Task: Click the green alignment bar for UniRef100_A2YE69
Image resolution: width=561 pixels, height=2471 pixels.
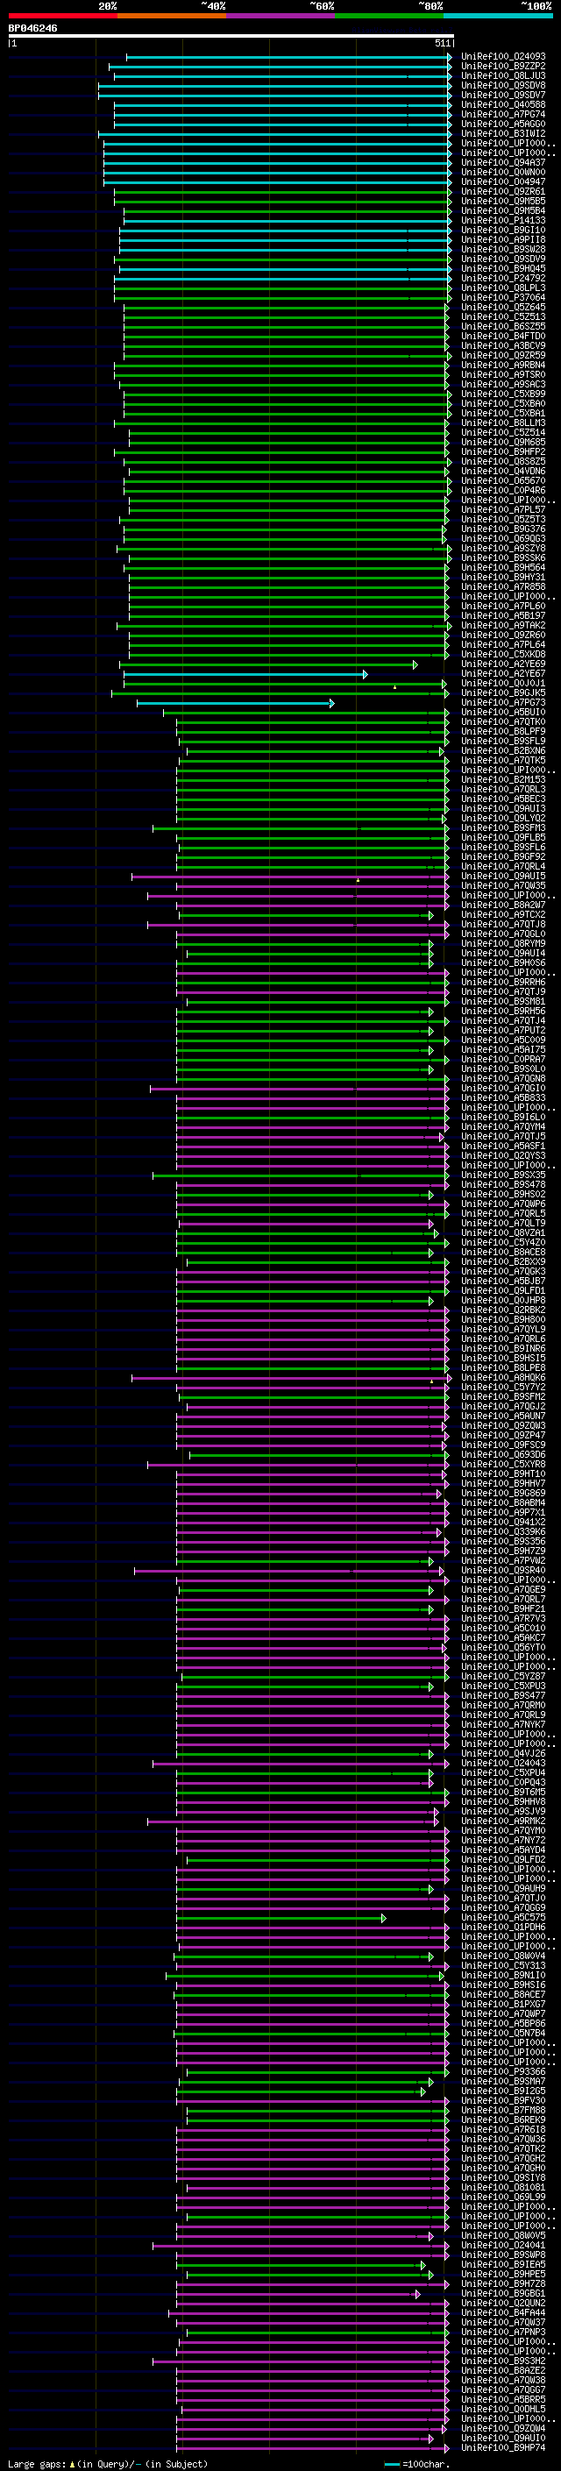Action: coord(268,664)
